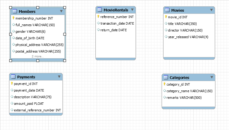The width and height of the screenshot is (229, 130).
Task: Click the Payments table icon
Action: [x=13, y=77]
